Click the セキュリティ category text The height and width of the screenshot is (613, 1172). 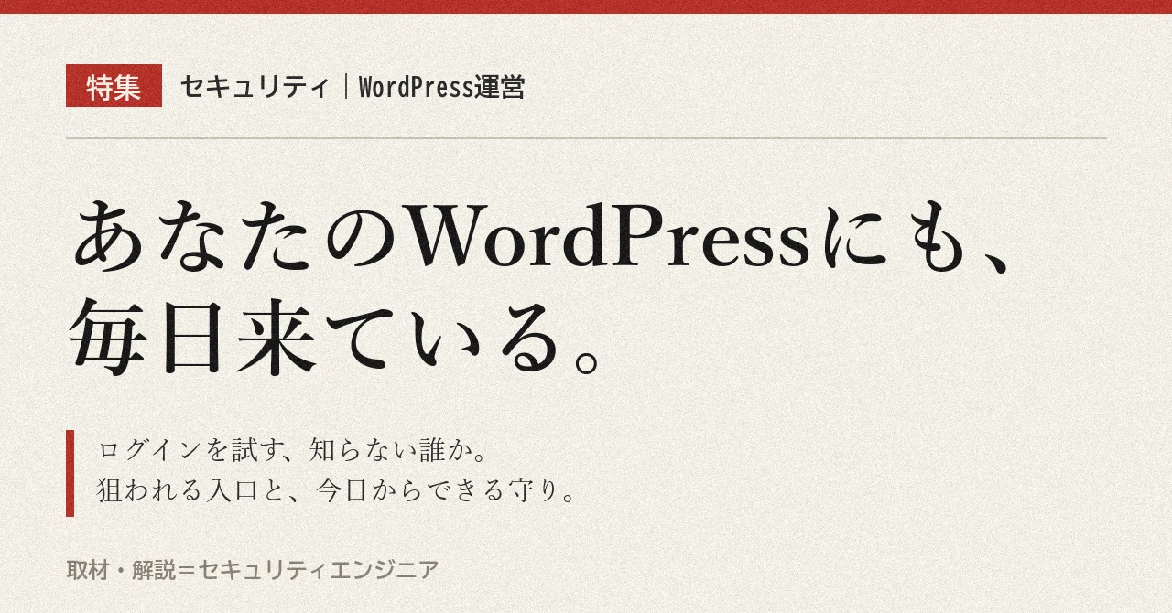point(255,87)
